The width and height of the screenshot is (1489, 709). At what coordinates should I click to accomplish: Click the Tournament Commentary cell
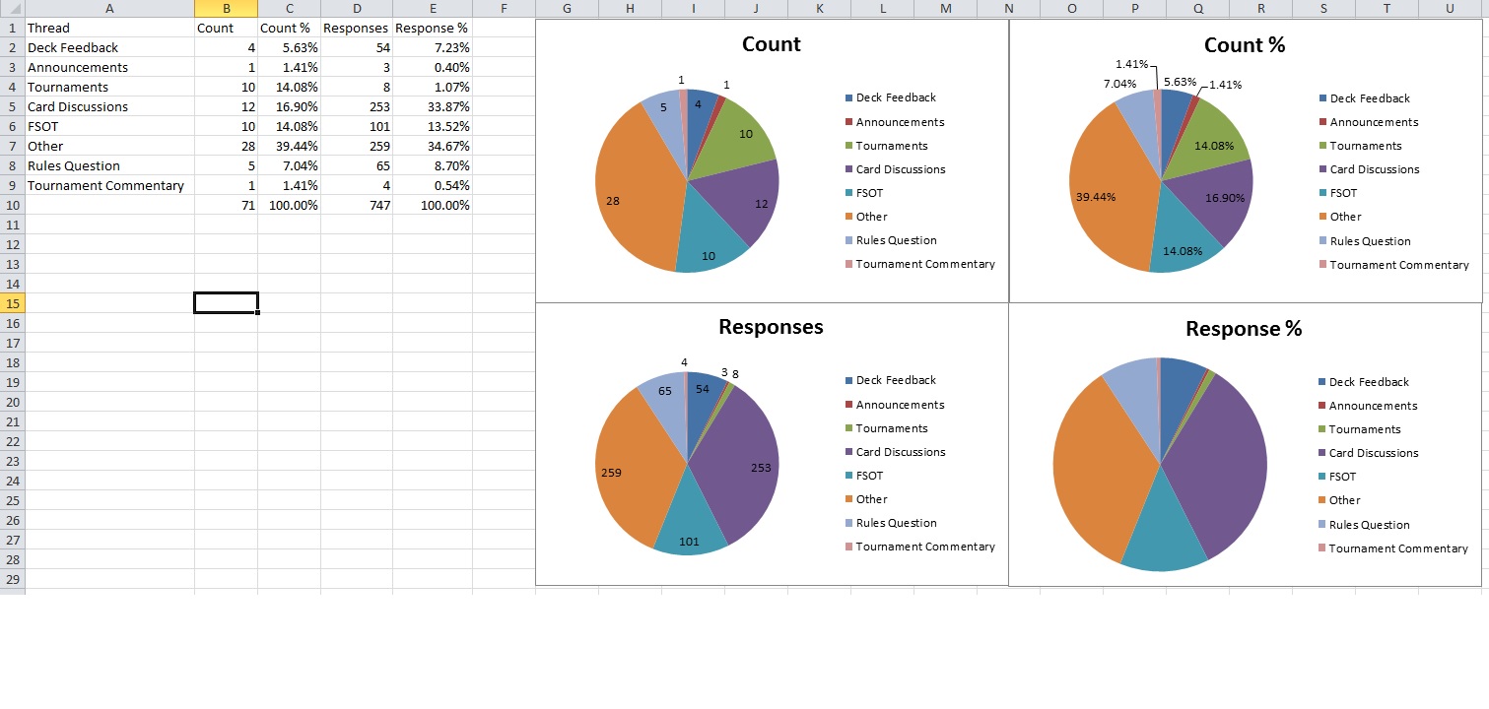pos(109,185)
